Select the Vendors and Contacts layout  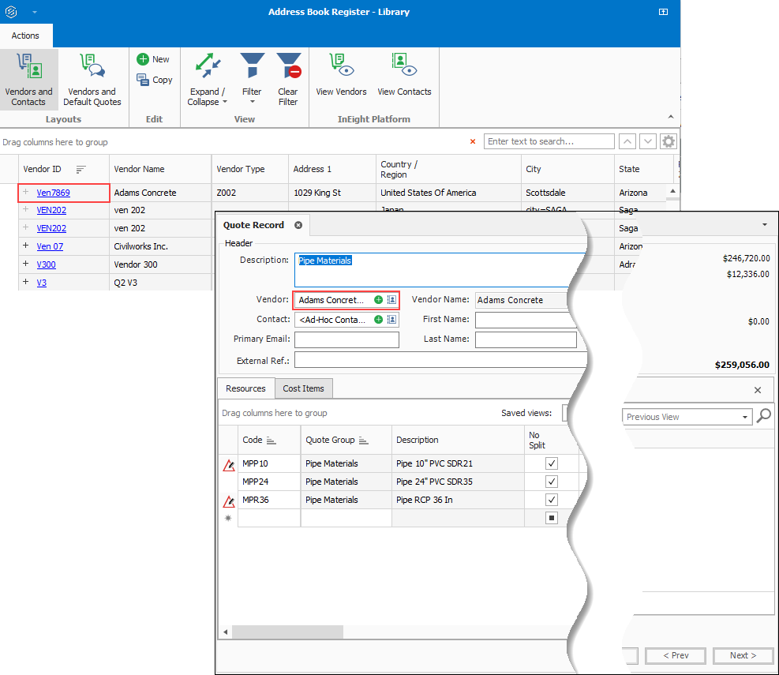click(29, 79)
